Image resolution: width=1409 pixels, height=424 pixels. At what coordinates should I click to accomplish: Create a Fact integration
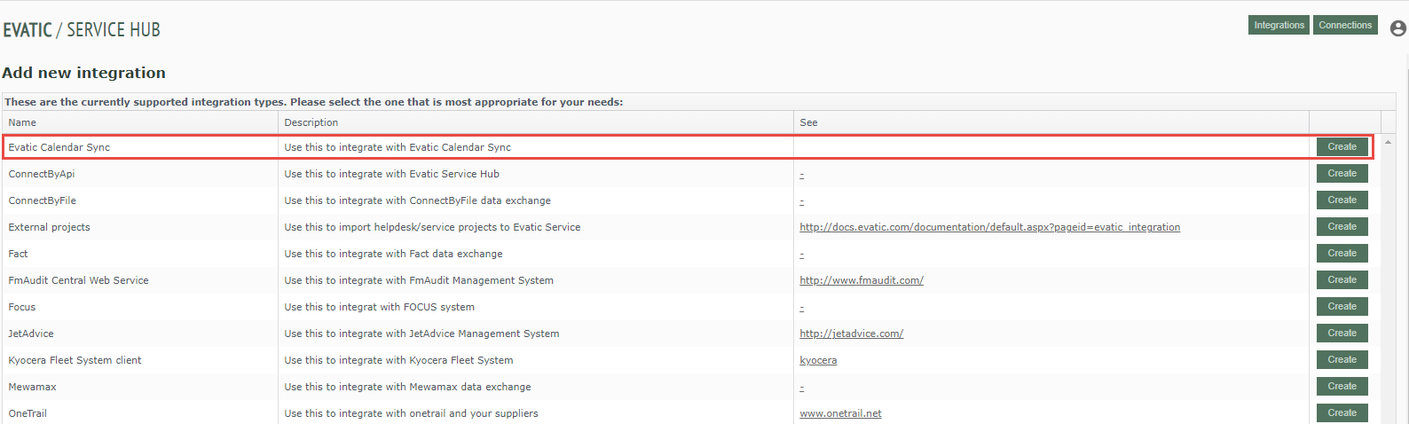1342,254
